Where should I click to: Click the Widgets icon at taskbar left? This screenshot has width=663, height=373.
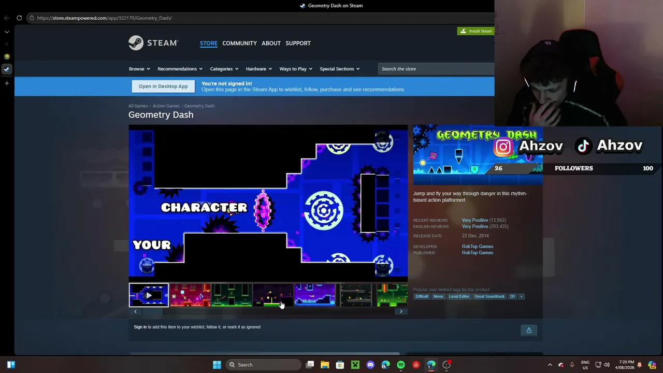click(11, 365)
